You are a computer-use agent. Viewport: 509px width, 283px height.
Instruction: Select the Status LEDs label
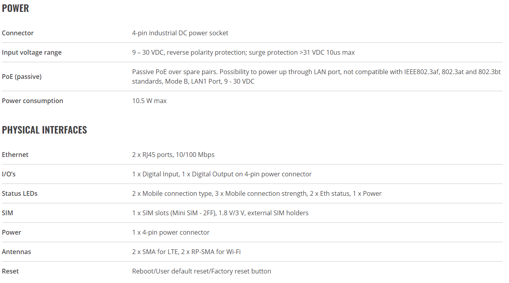[20, 193]
